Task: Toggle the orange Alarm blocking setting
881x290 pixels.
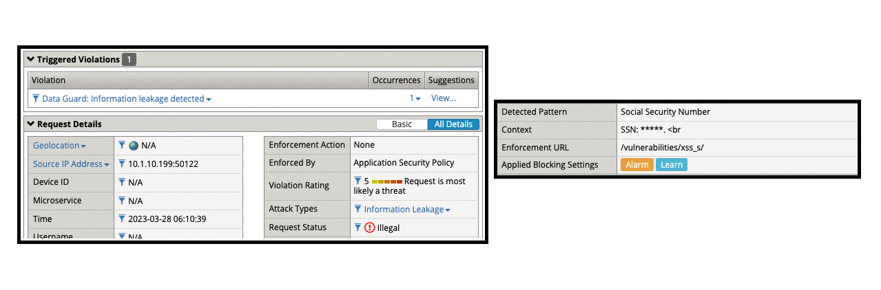Action: click(x=636, y=165)
